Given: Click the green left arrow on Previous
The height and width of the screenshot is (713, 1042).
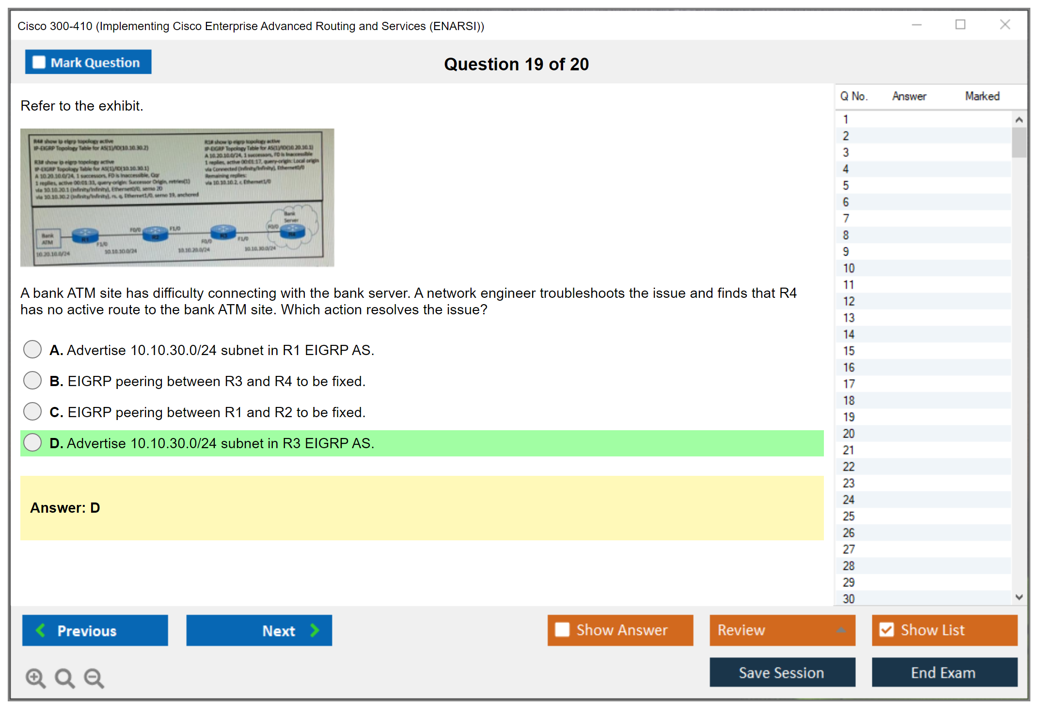Looking at the screenshot, I should pos(41,630).
